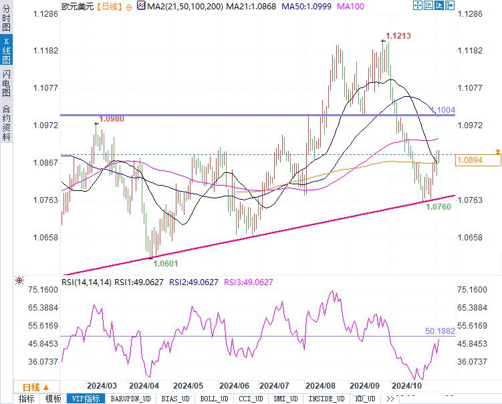Click the highlighted chart axis play icon

[439, 5]
